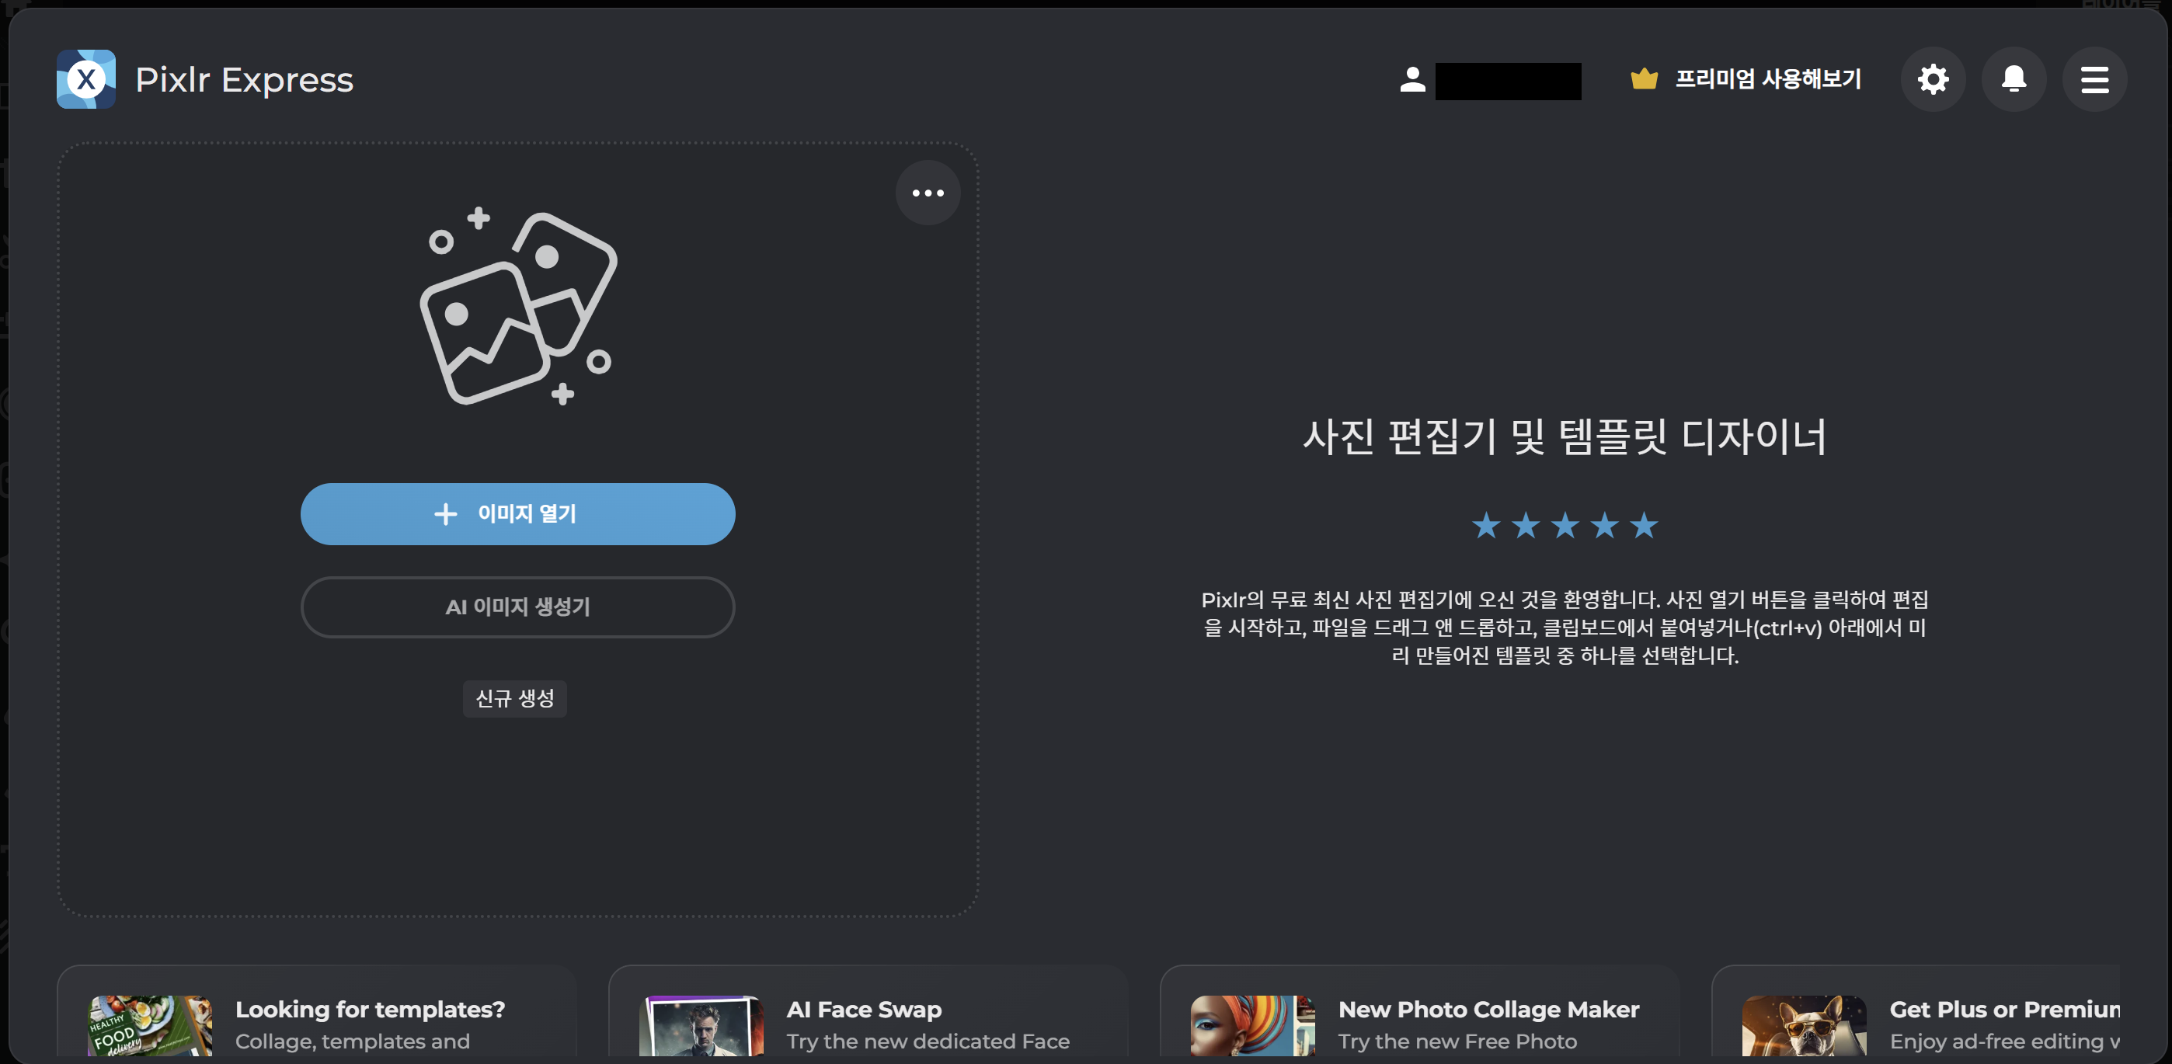Viewport: 2172px width, 1064px height.
Task: Click the 신규 생성 create new button
Action: (514, 699)
